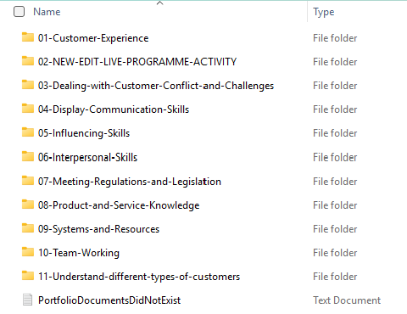Select the 03-Dealing-with-Customer-Conflict-and-Challenges folder icon
Image resolution: width=407 pixels, height=314 pixels.
click(28, 85)
